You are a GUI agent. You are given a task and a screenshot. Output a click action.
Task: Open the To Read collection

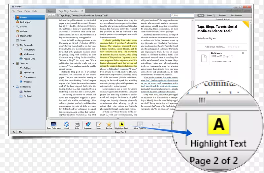click(x=27, y=96)
